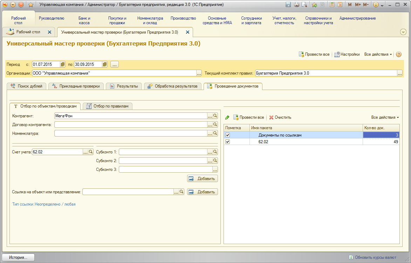Click the Save floppy disk icon
This screenshot has height=263, width=411.
click(x=288, y=5)
